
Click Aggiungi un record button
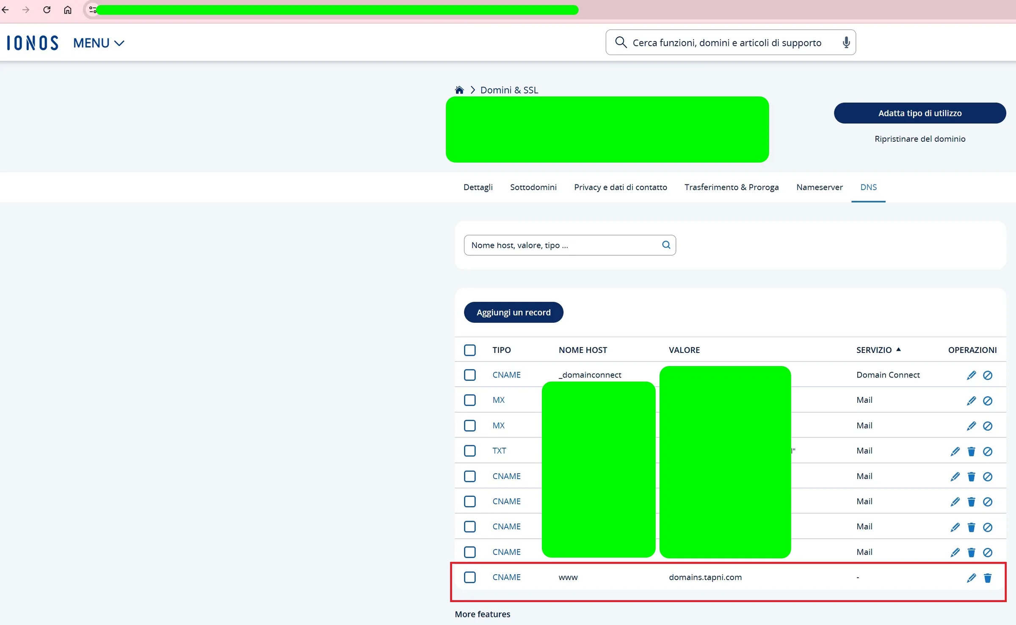tap(514, 312)
